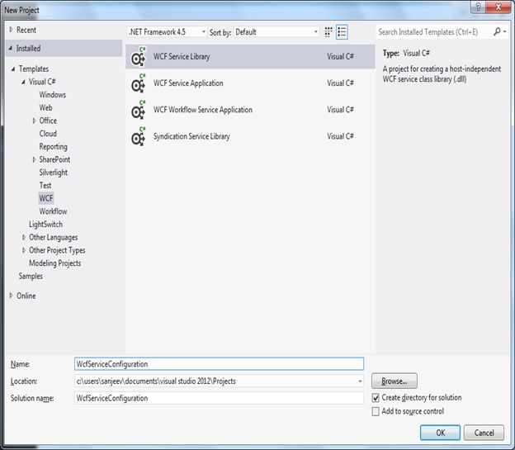Expand the Other Languages node
515x450 pixels.
[24, 237]
